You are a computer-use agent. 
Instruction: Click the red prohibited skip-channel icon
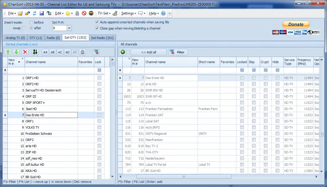[x=84, y=13]
